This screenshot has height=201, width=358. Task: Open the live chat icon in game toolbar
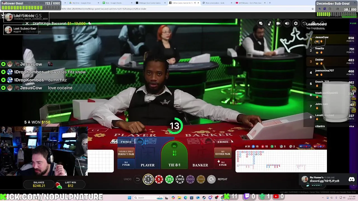[261, 23]
